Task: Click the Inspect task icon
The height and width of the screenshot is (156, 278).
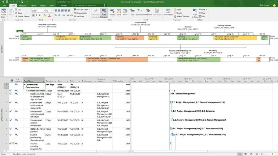Action: pyautogui.click(x=112, y=11)
